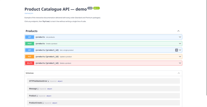Screen dimensions: 207x107
Task: Expand the ProductCreate schema
Action: (x=36, y=103)
